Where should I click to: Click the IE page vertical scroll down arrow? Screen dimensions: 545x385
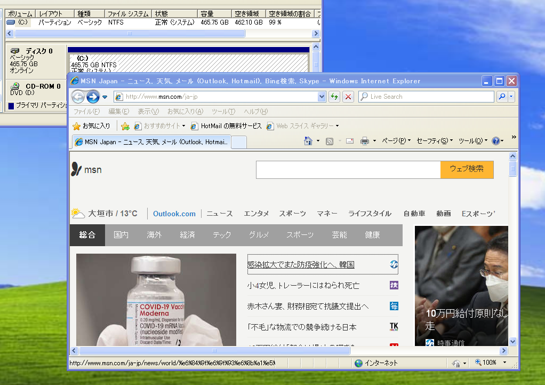click(512, 342)
